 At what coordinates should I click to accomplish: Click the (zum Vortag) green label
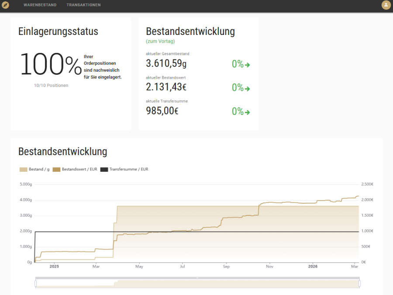click(160, 42)
